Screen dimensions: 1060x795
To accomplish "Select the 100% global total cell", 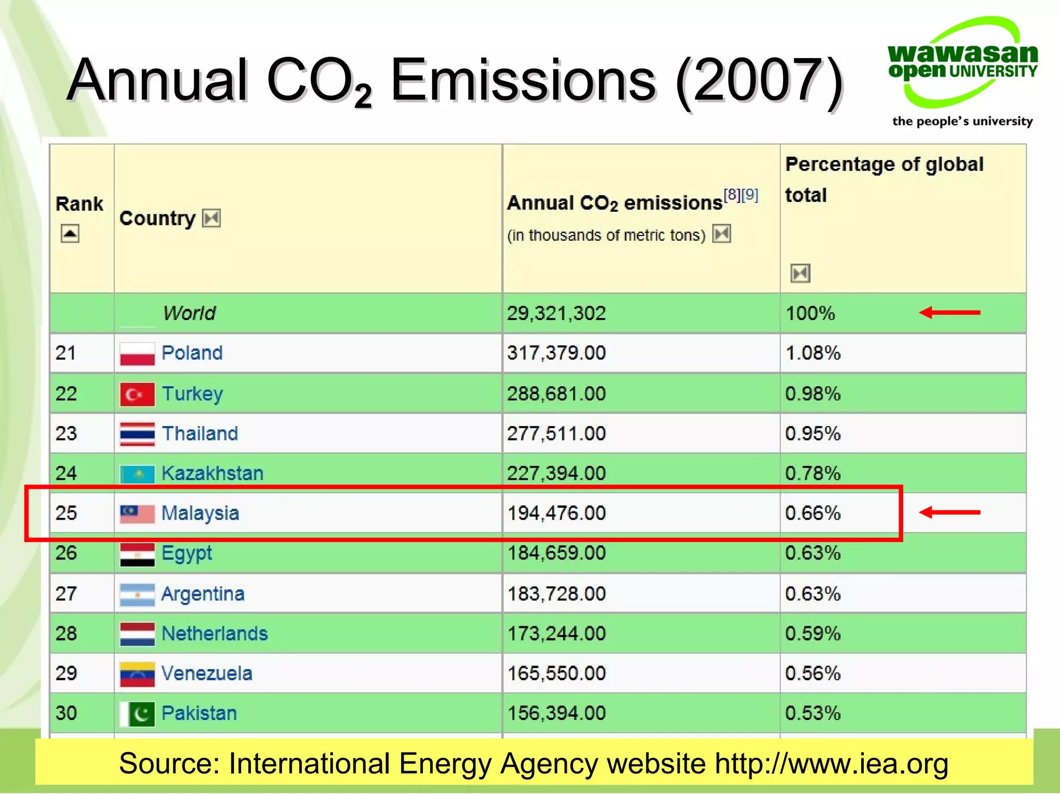I will click(811, 313).
